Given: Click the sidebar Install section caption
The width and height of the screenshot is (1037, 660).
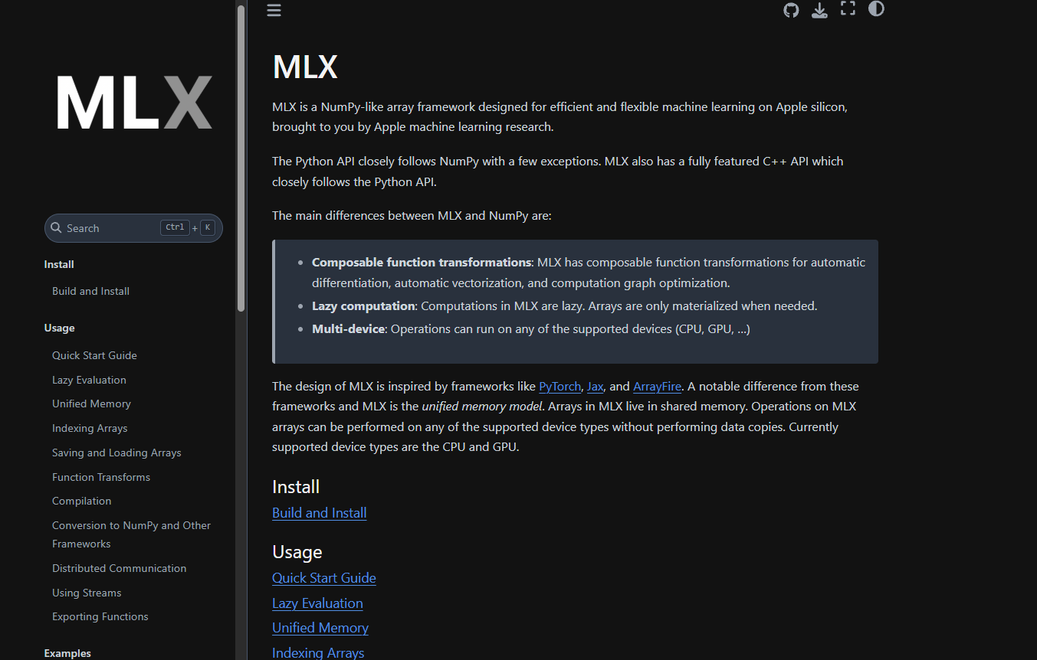Looking at the screenshot, I should (x=59, y=264).
